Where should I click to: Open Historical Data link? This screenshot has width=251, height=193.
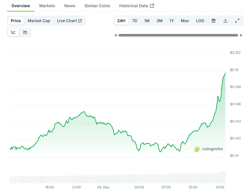tap(137, 6)
